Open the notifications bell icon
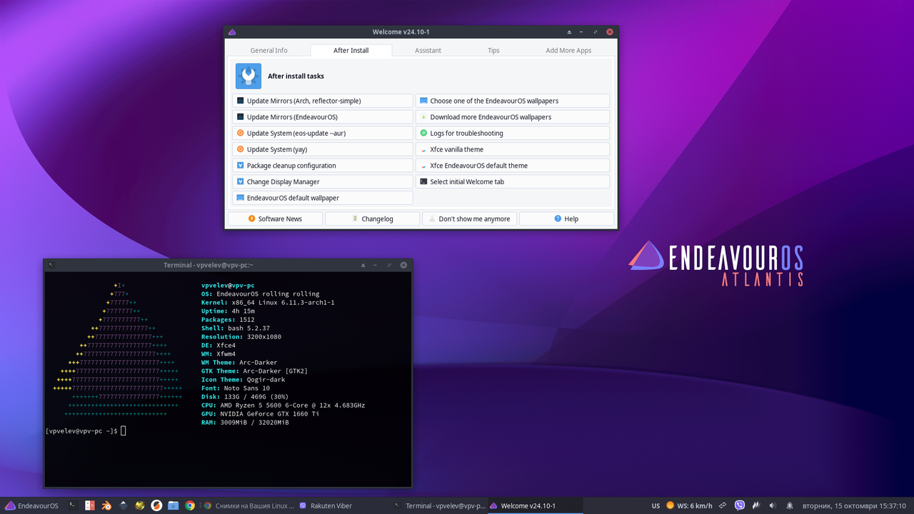 coord(790,505)
